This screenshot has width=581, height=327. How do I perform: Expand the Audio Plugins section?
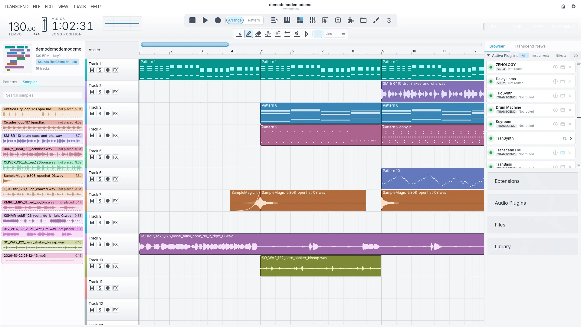[x=533, y=203]
